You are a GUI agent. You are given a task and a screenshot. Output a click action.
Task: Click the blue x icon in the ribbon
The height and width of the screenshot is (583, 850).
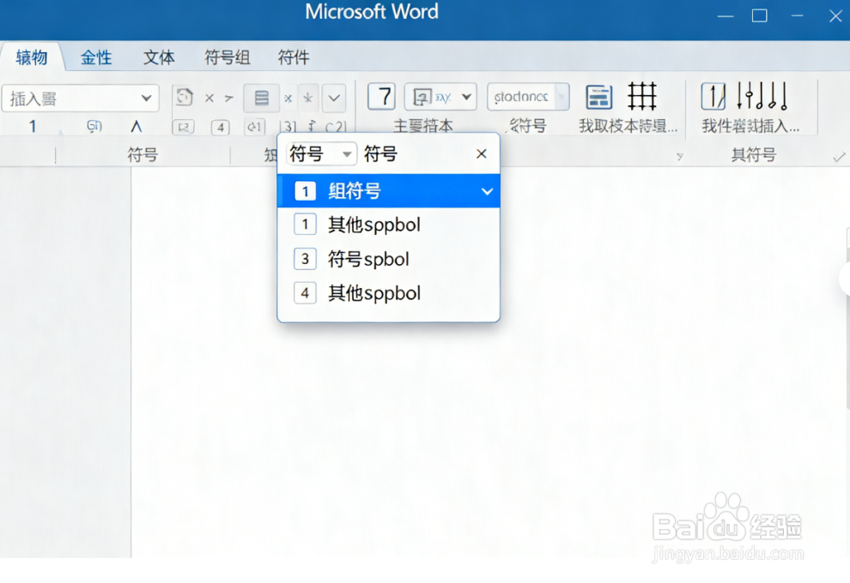tap(288, 99)
